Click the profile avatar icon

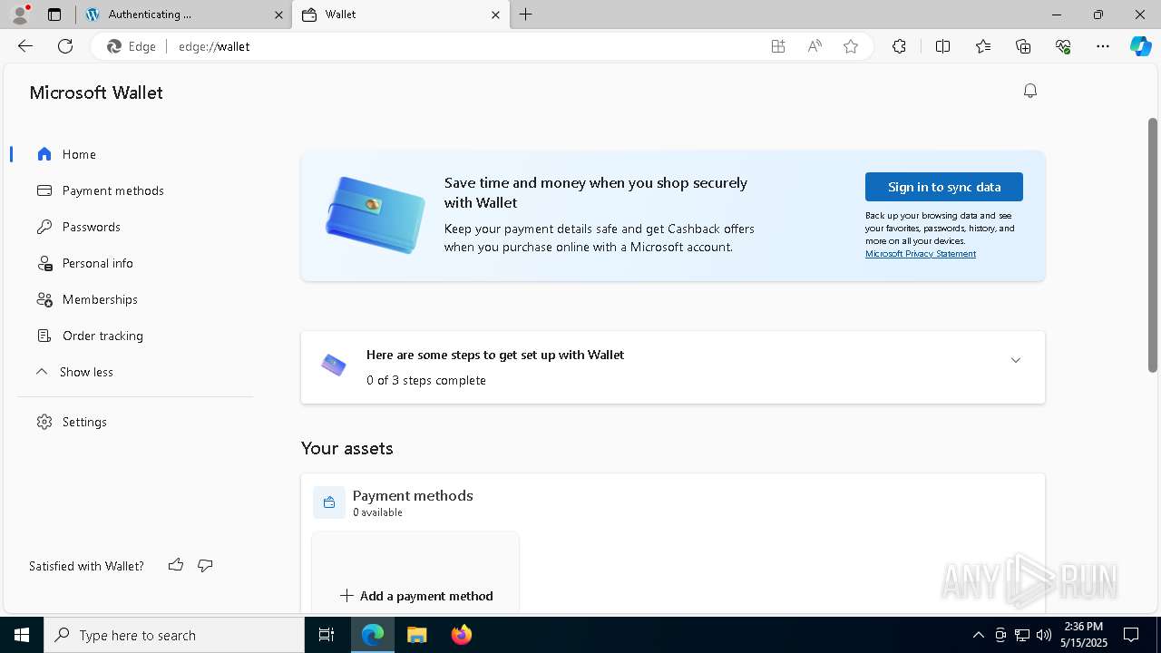coord(20,15)
